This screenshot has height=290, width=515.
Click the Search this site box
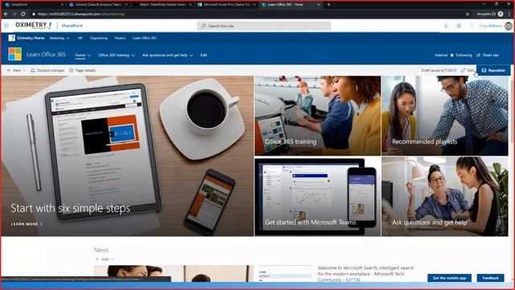(264, 26)
